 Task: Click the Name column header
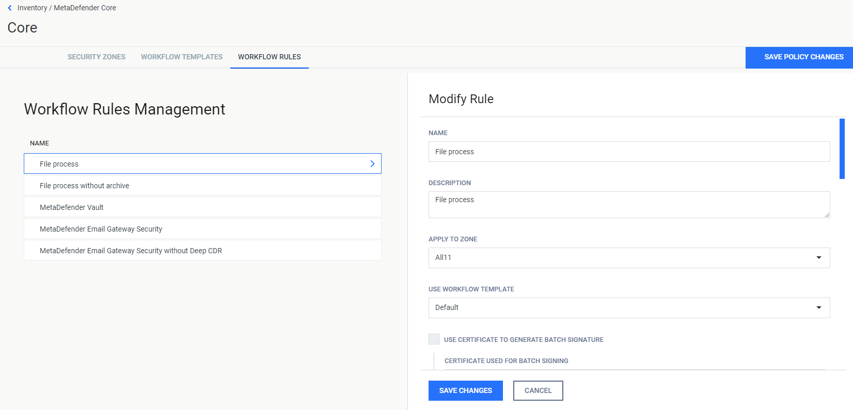[39, 143]
